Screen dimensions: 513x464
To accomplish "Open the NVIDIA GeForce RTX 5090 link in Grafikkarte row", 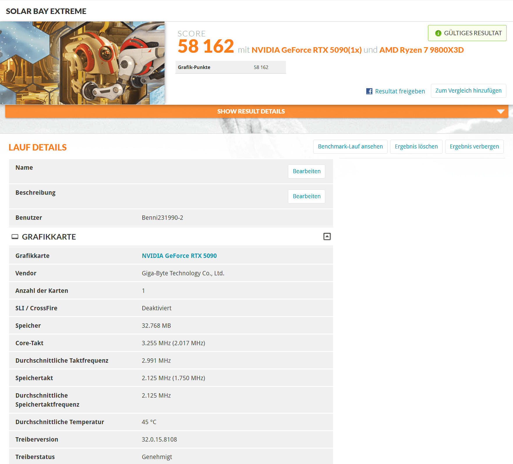I will coord(179,256).
